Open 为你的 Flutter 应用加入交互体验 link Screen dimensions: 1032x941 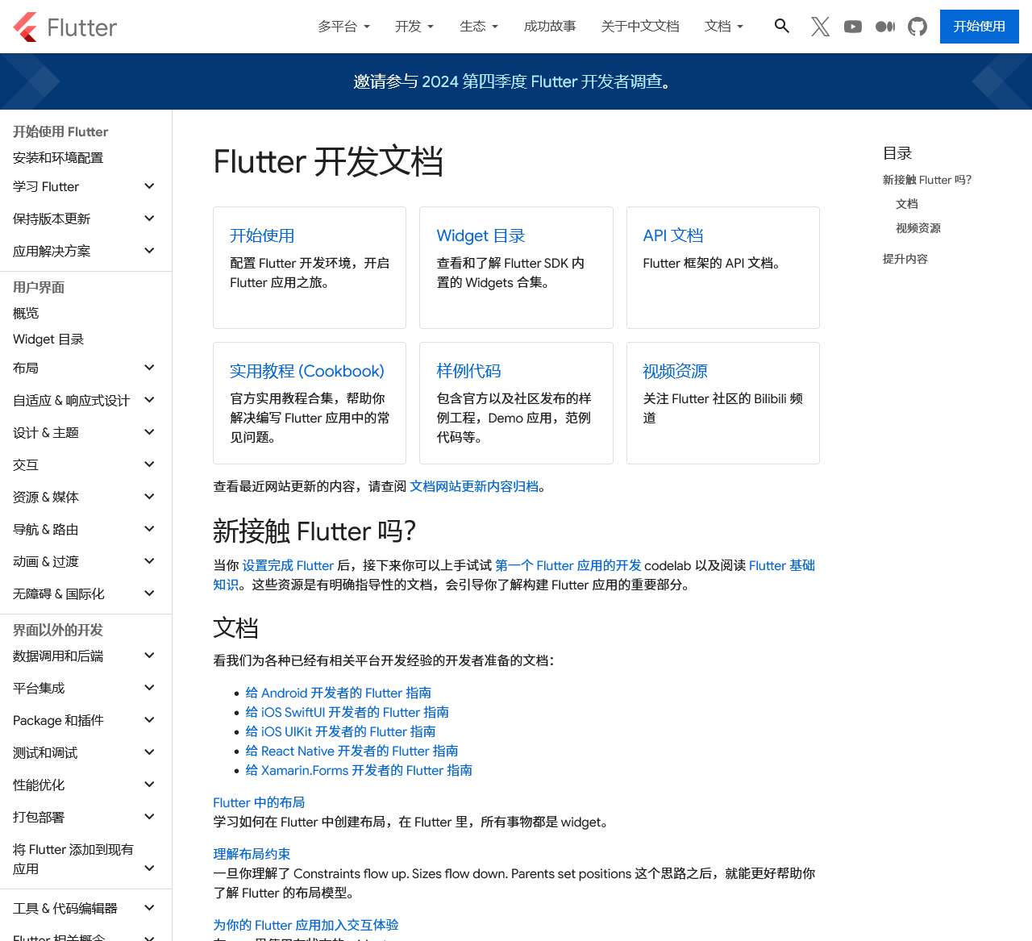click(x=306, y=925)
